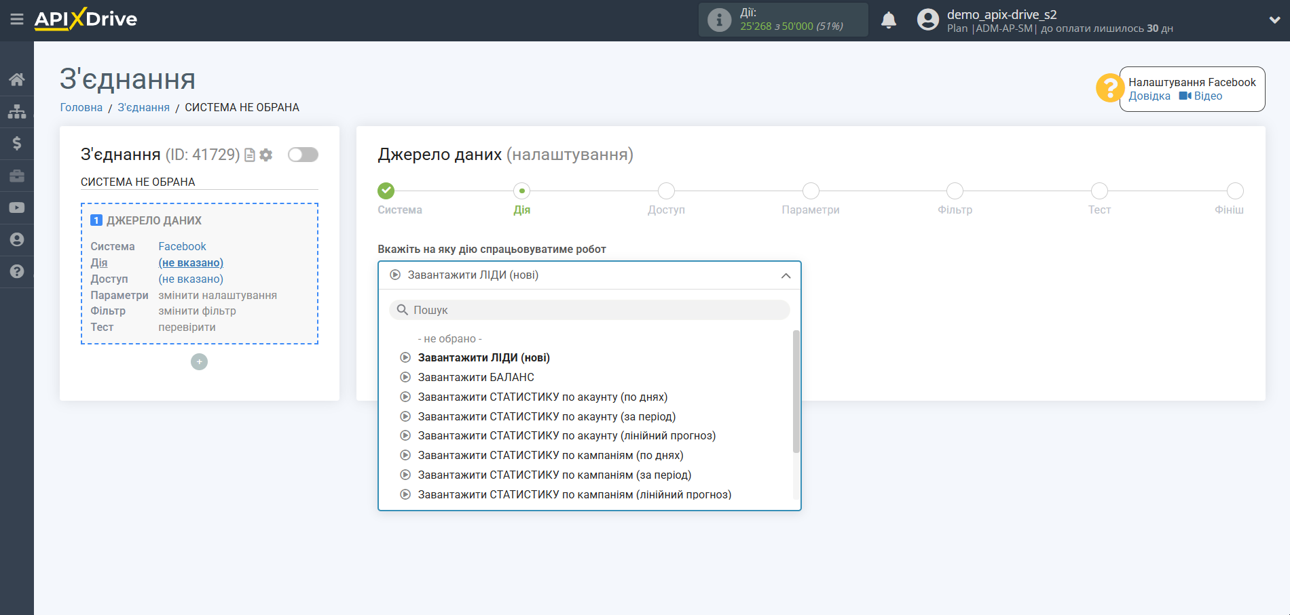
Task: Go to the 'Система' step
Action: [386, 192]
